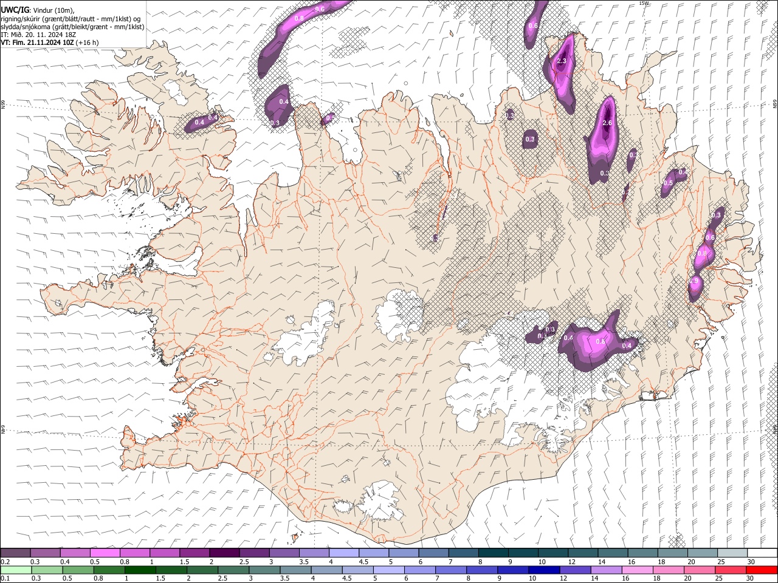Pick the crimson legend swatch at 25
This screenshot has height=583, width=778.
pyautogui.click(x=730, y=570)
